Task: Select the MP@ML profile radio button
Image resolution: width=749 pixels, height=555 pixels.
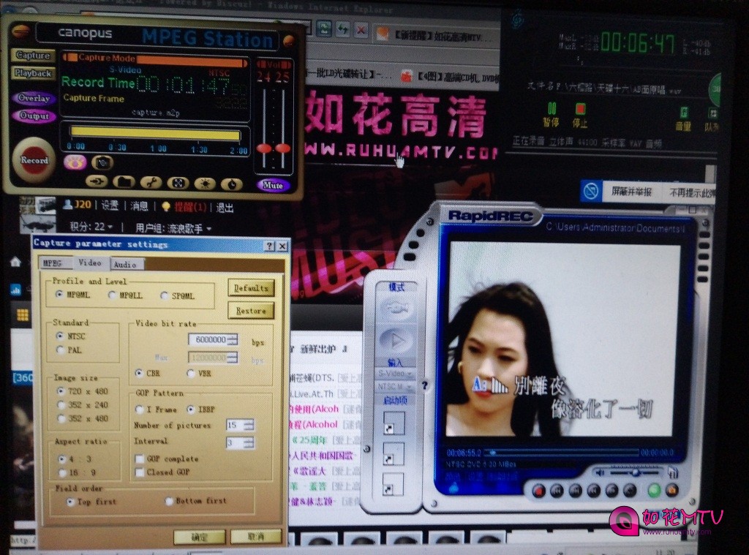Action: coord(59,294)
